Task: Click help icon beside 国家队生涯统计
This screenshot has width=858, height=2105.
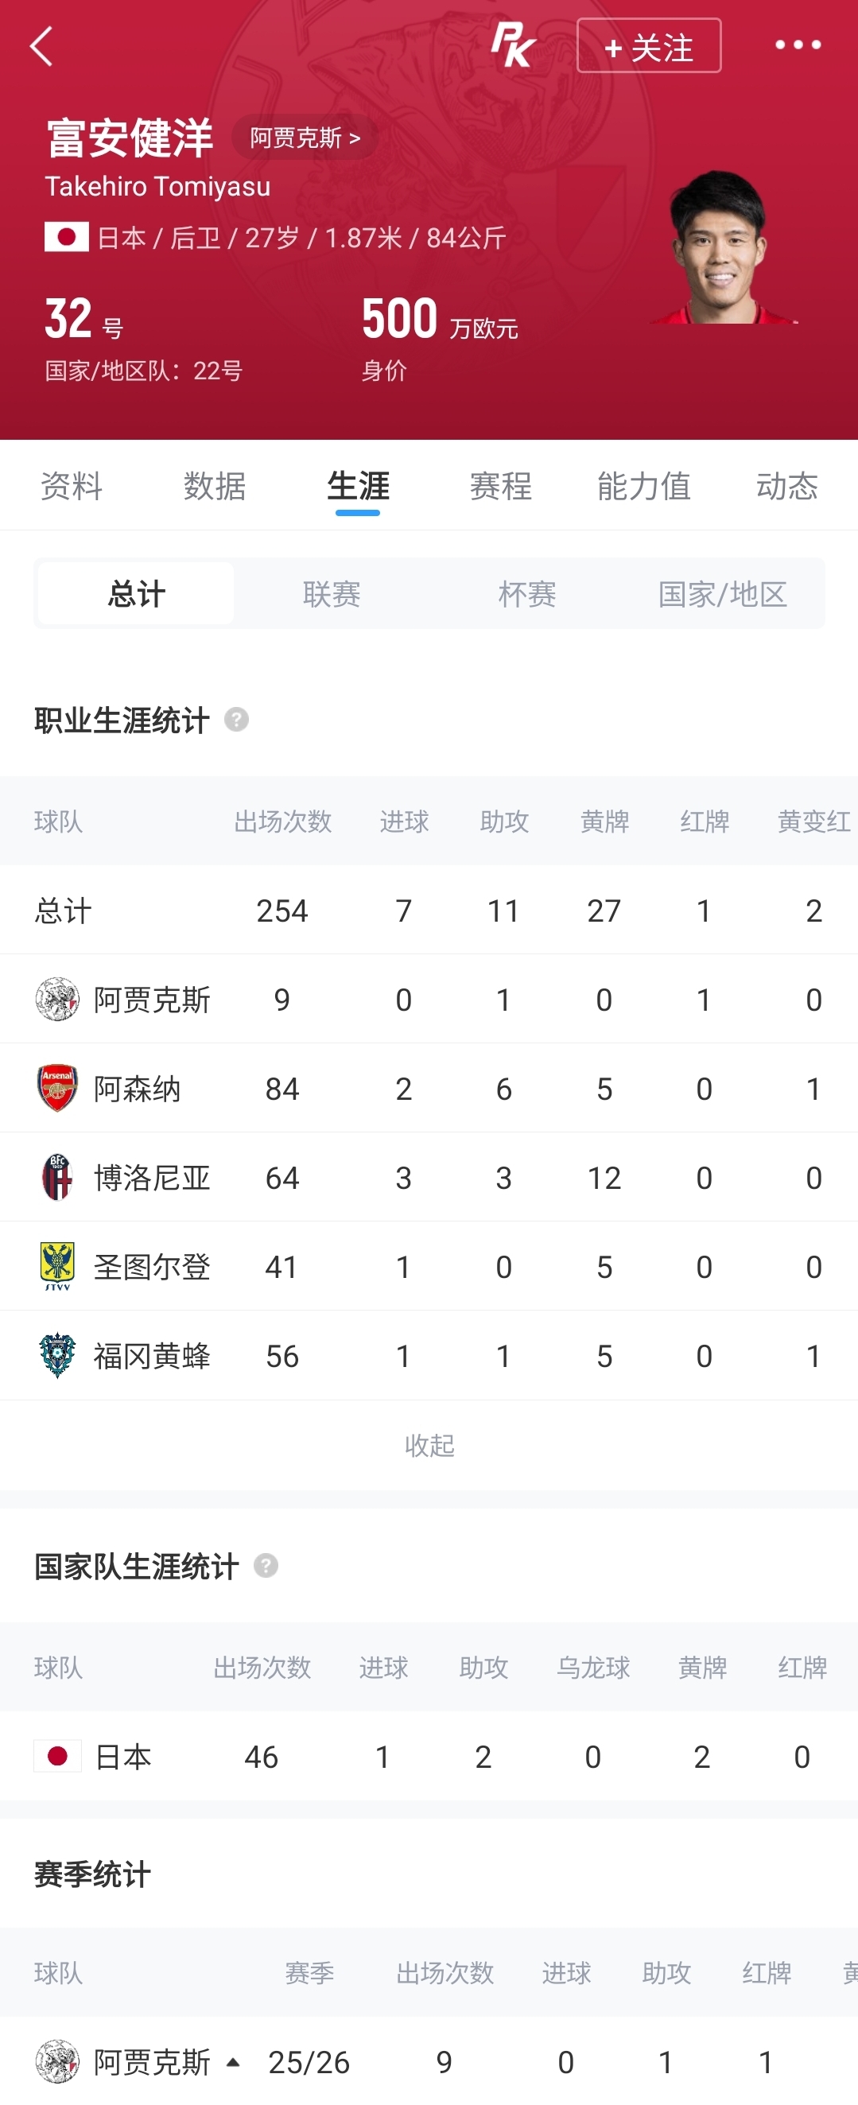Action: pos(266,1566)
